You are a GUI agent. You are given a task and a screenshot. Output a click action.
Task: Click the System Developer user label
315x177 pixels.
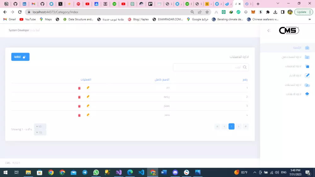click(19, 30)
